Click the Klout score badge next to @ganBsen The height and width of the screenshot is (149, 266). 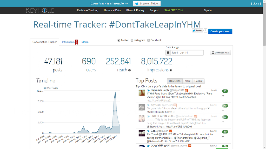point(170,131)
